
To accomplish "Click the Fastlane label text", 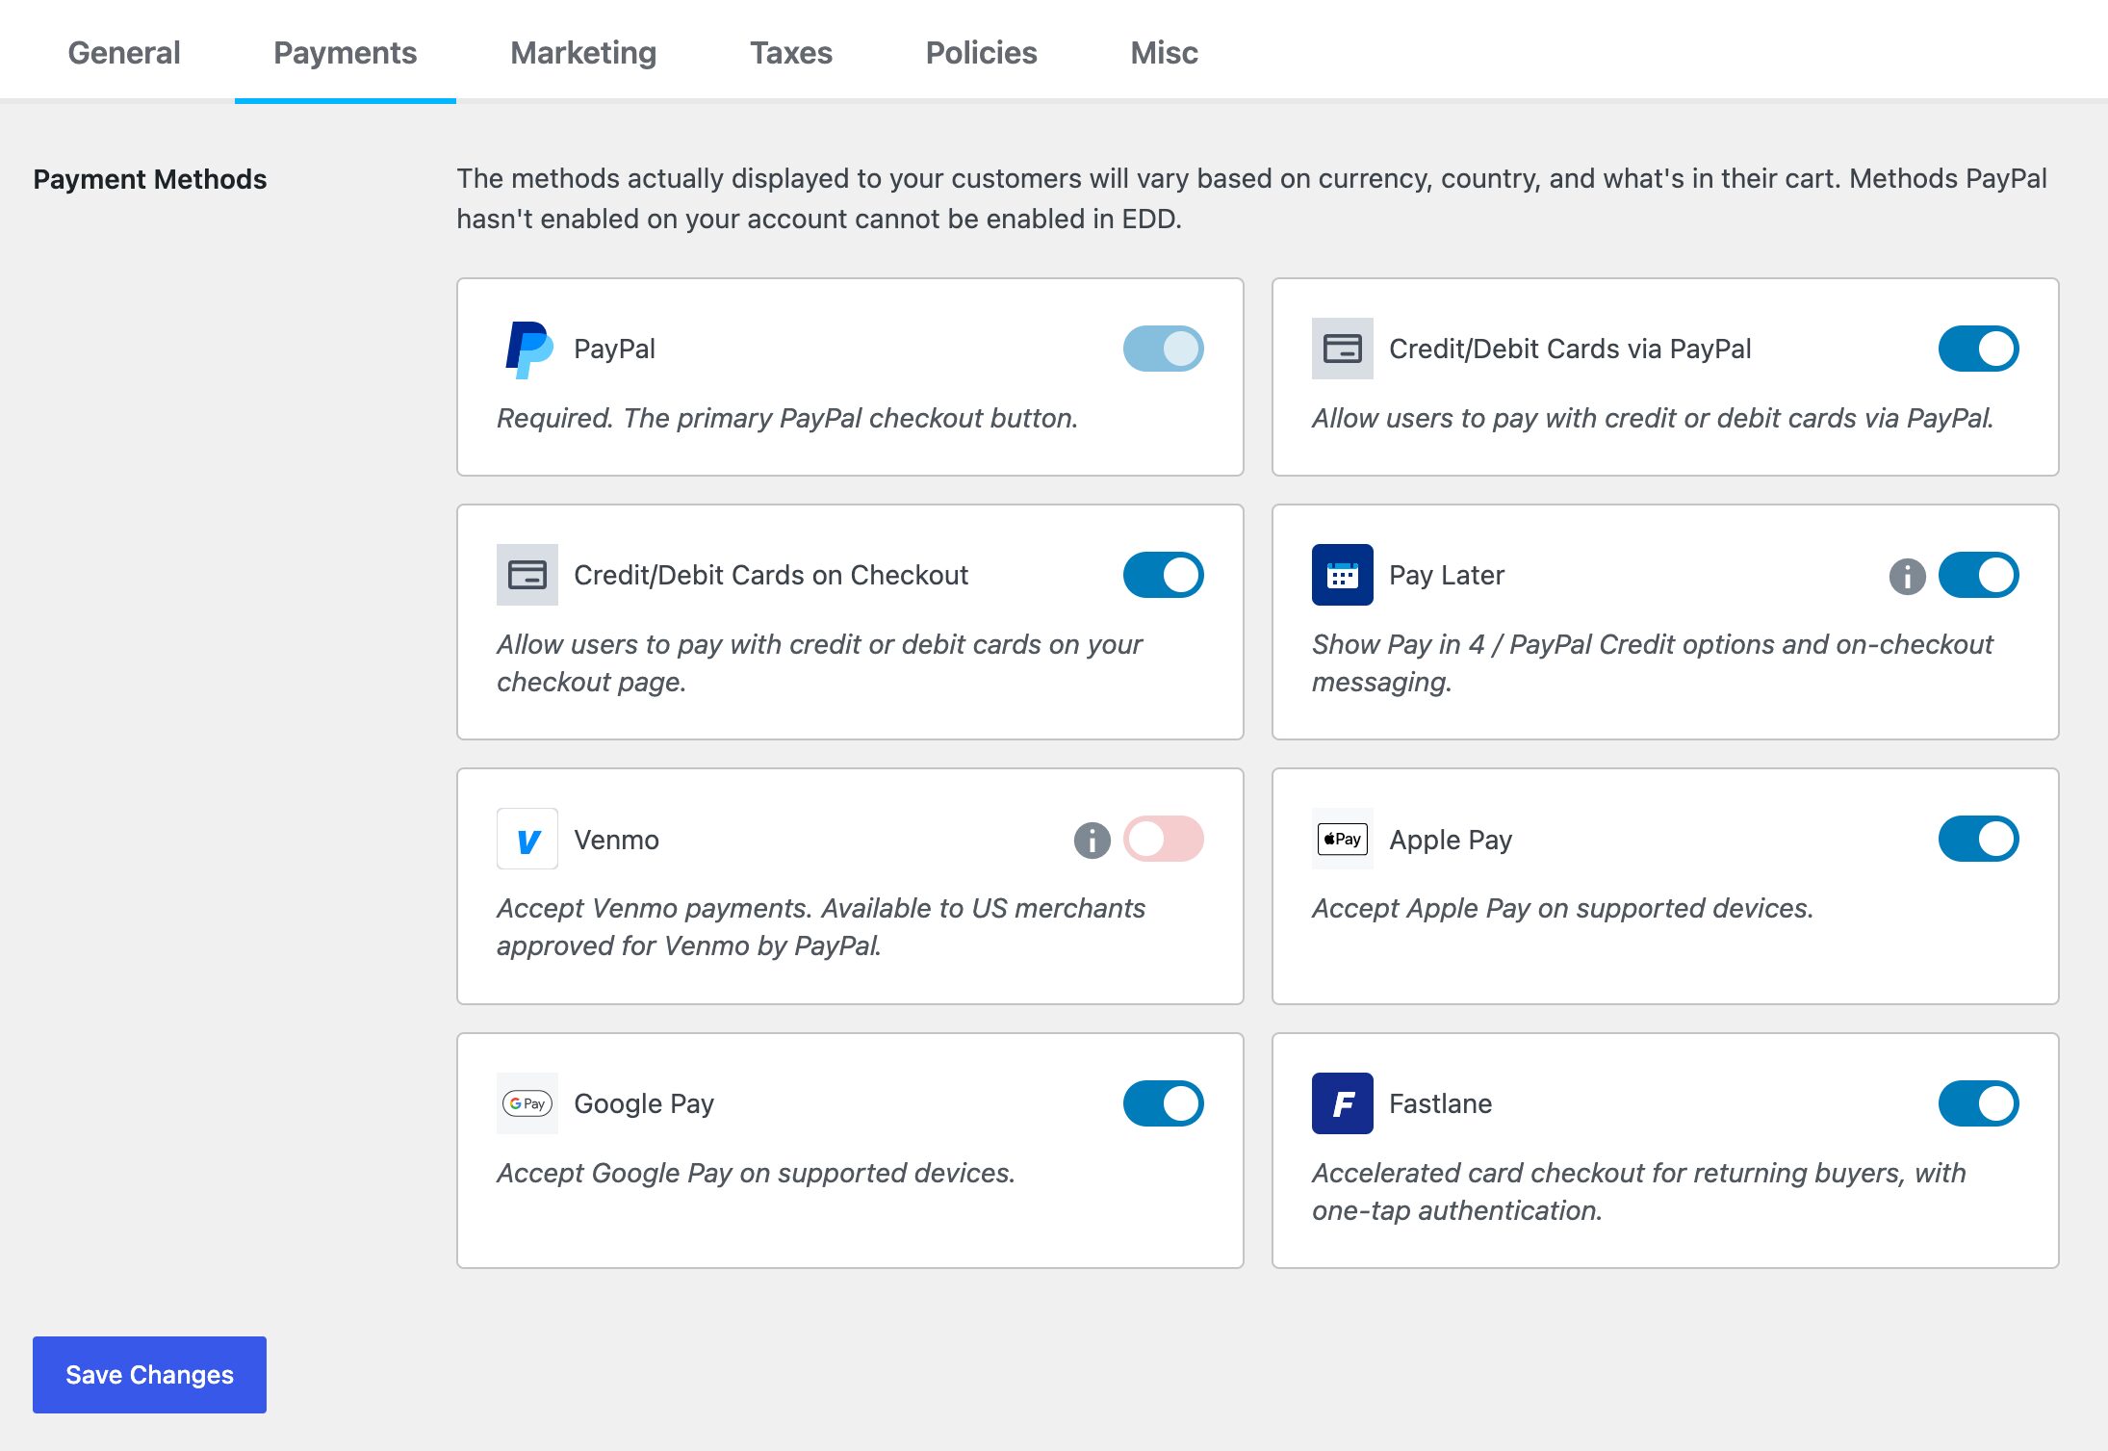I will (x=1440, y=1103).
